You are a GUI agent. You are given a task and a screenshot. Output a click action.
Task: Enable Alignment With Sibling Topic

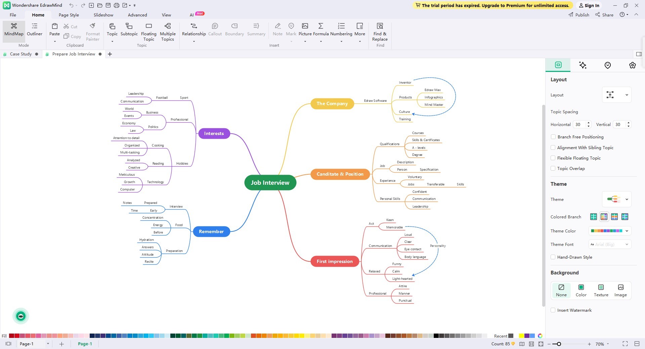pyautogui.click(x=553, y=147)
